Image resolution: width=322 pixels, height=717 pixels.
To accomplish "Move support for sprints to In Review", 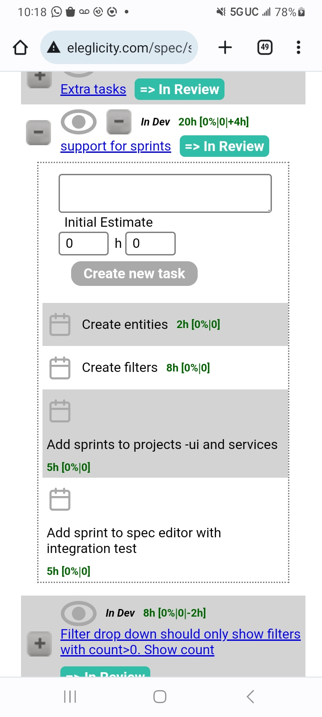I will click(x=224, y=147).
